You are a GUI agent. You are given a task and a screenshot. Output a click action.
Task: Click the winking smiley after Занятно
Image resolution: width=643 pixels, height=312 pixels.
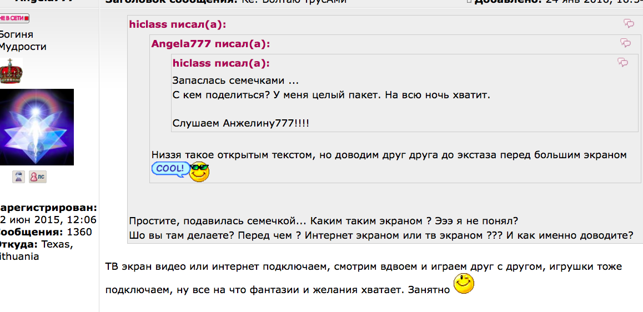click(x=465, y=285)
